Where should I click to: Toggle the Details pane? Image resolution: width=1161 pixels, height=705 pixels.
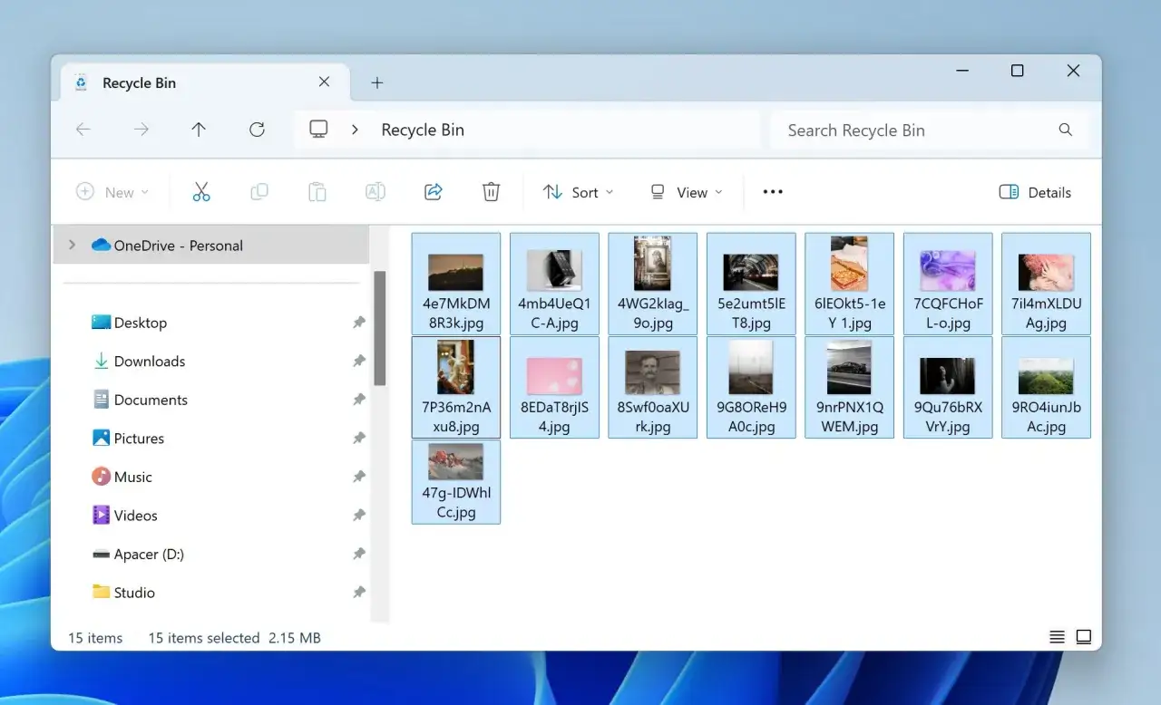pyautogui.click(x=1035, y=192)
